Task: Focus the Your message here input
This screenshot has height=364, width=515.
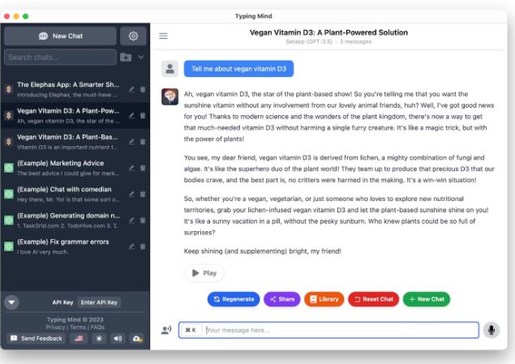Action: (x=328, y=330)
